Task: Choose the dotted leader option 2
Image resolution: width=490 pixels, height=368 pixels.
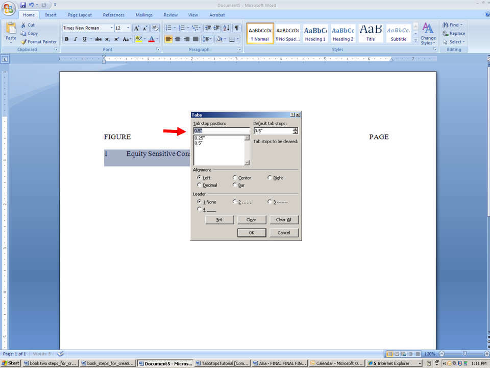Action: (235, 202)
